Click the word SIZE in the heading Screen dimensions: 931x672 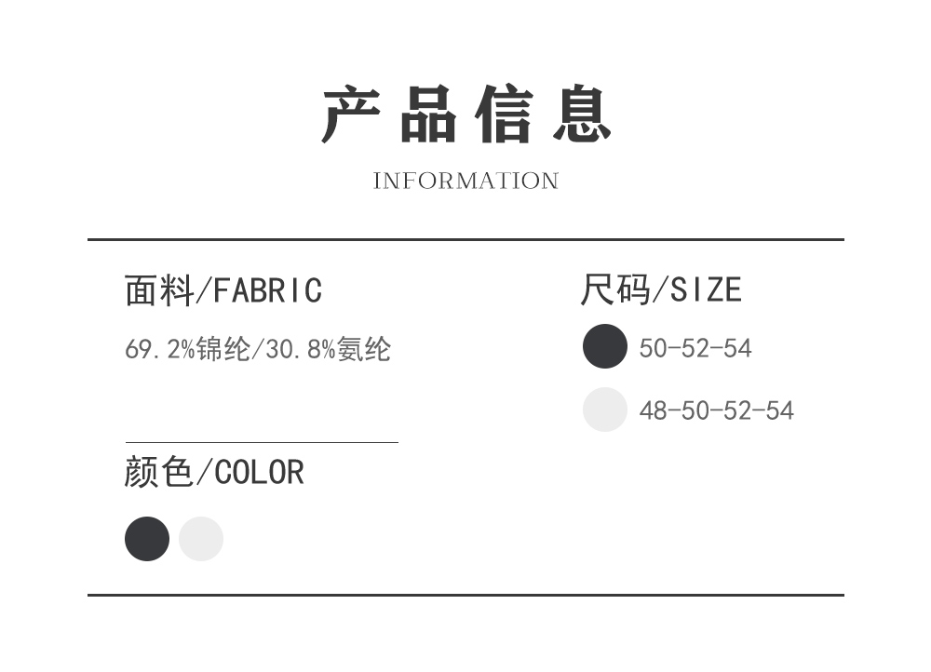coord(707,290)
